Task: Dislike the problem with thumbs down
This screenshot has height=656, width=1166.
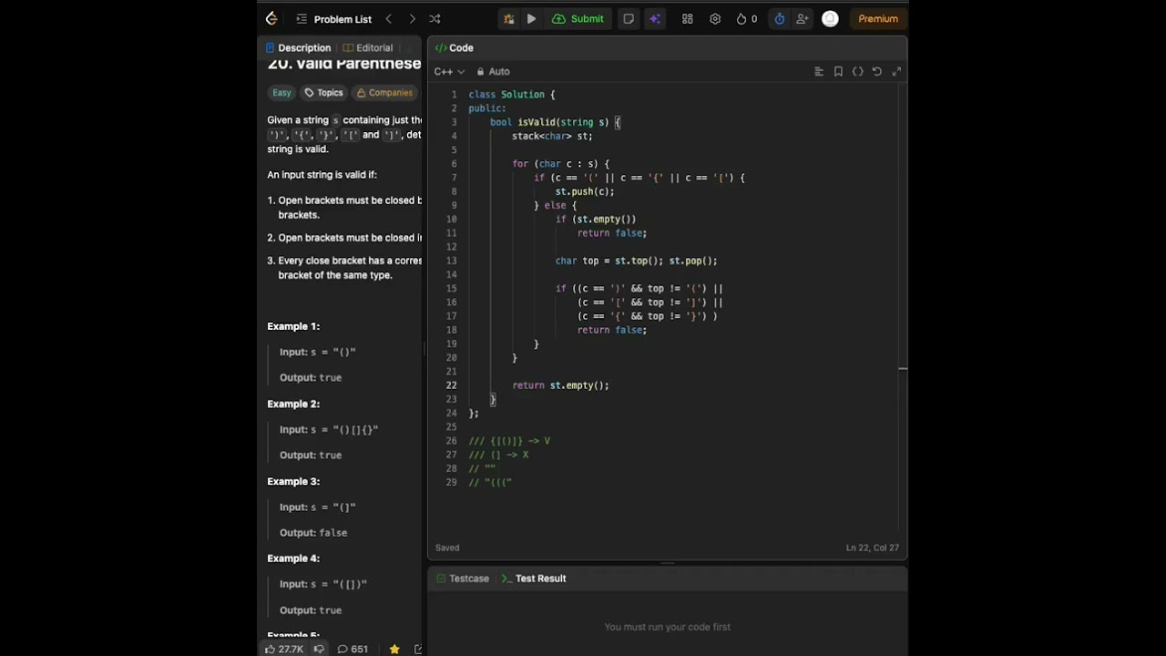Action: click(x=319, y=650)
